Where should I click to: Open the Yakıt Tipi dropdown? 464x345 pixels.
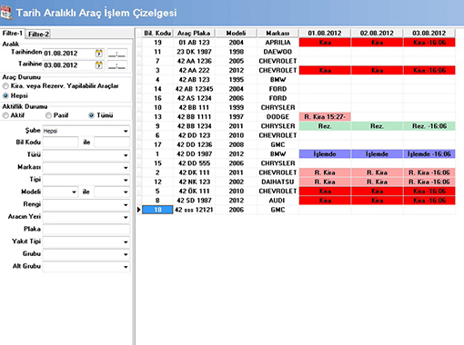126,242
